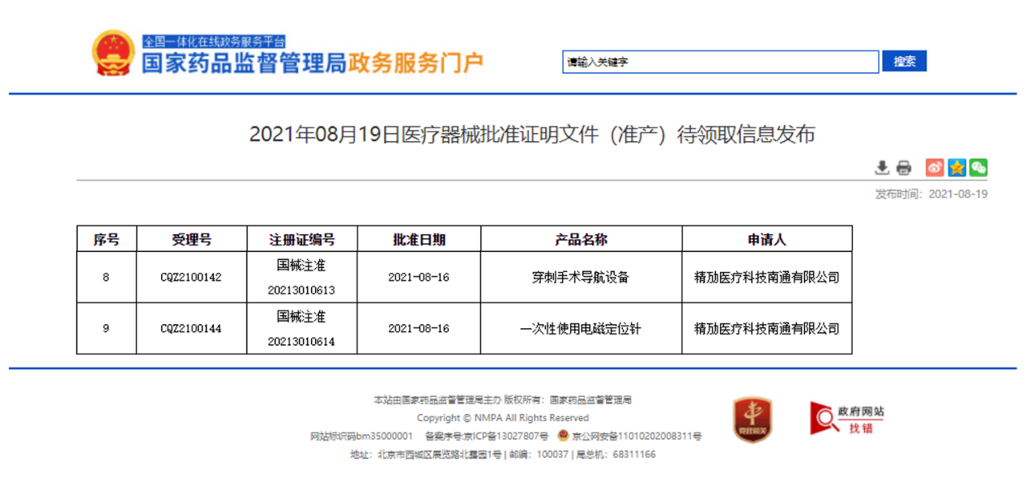This screenshot has height=499, width=1027.
Task: Open the 京ICP备13027807号 filing link
Action: (x=496, y=437)
